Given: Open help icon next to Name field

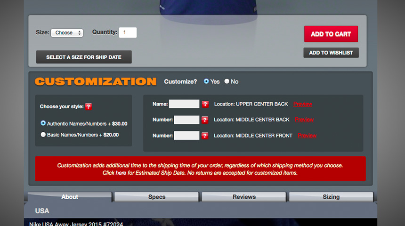Looking at the screenshot, I should [x=205, y=104].
